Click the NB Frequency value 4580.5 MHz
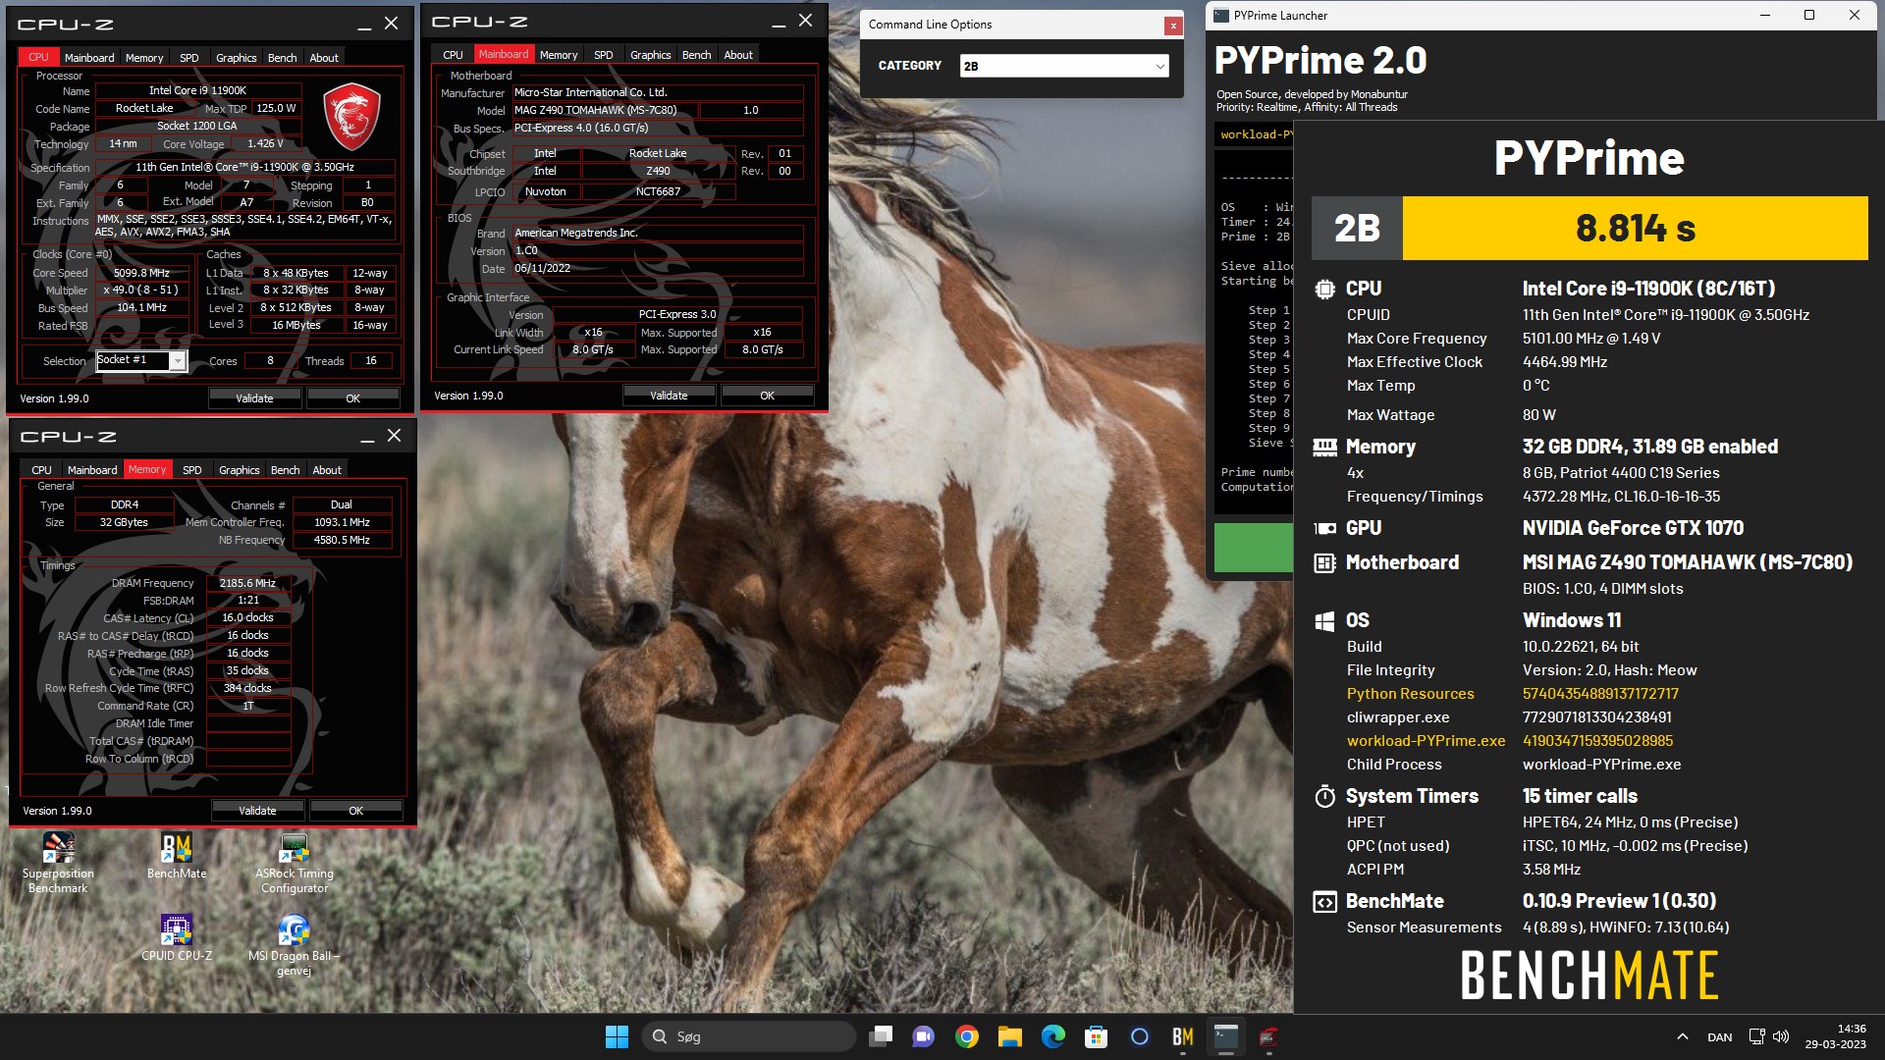The width and height of the screenshot is (1885, 1060). [342, 540]
